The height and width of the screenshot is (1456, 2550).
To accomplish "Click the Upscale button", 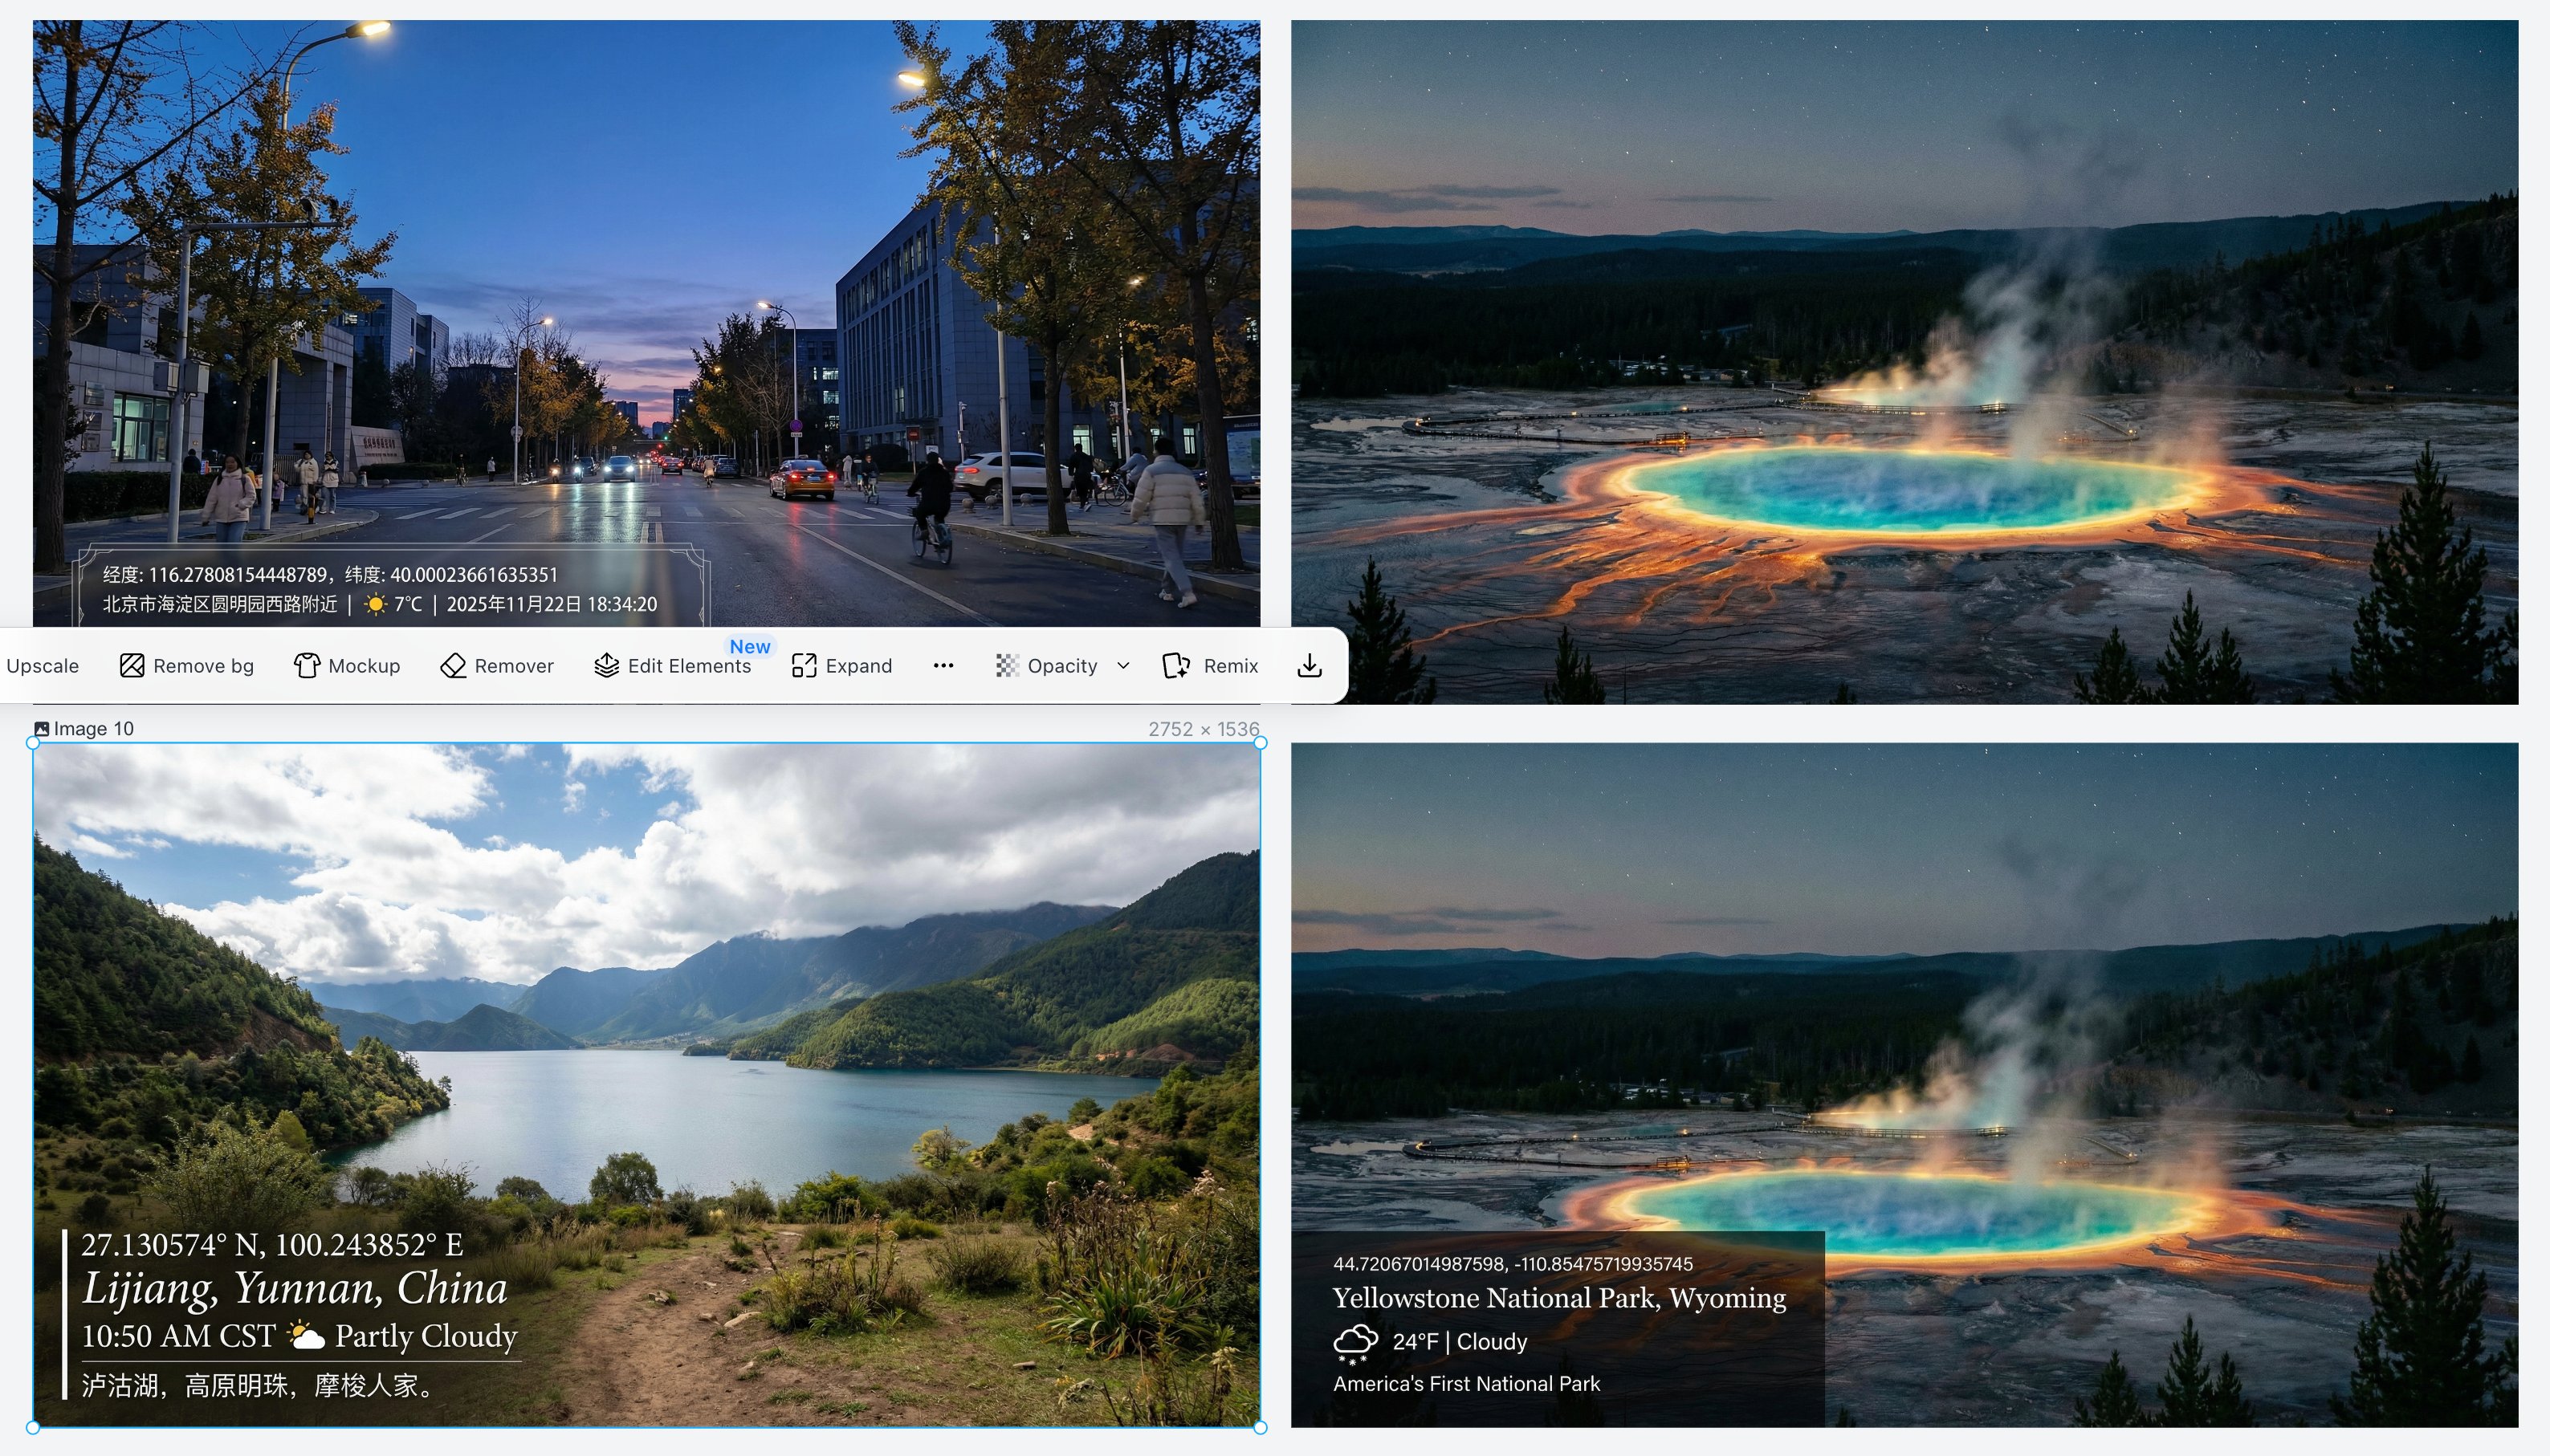I will pos(42,666).
